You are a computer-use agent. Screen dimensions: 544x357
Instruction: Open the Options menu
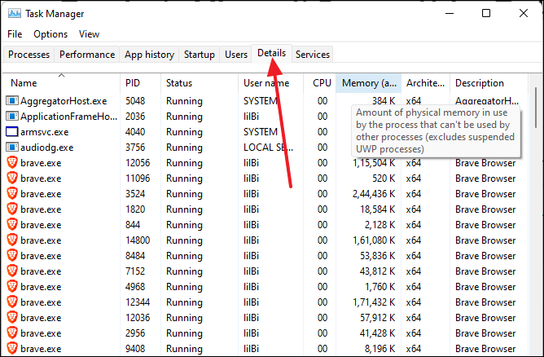pyautogui.click(x=50, y=34)
